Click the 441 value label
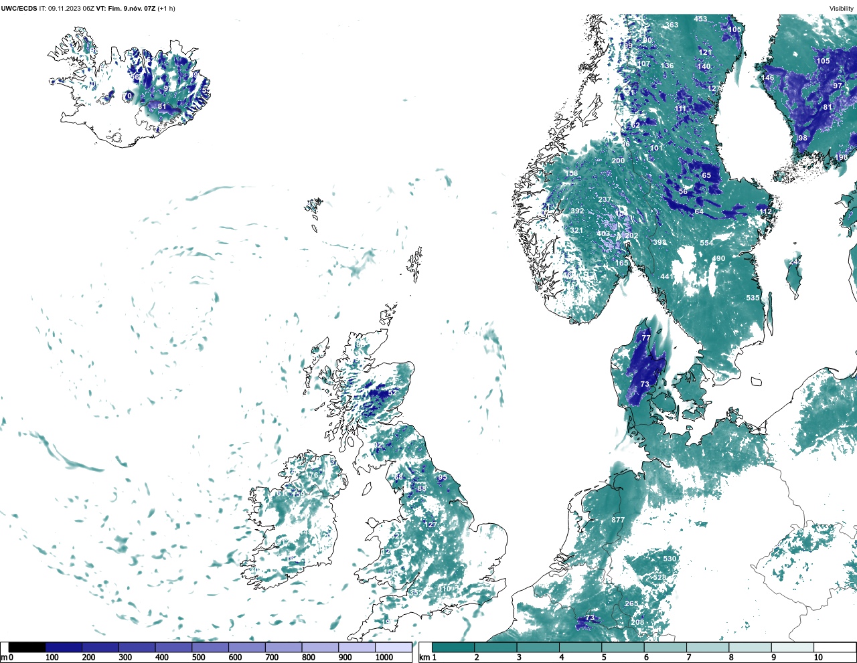The height and width of the screenshot is (663, 857). tap(667, 276)
